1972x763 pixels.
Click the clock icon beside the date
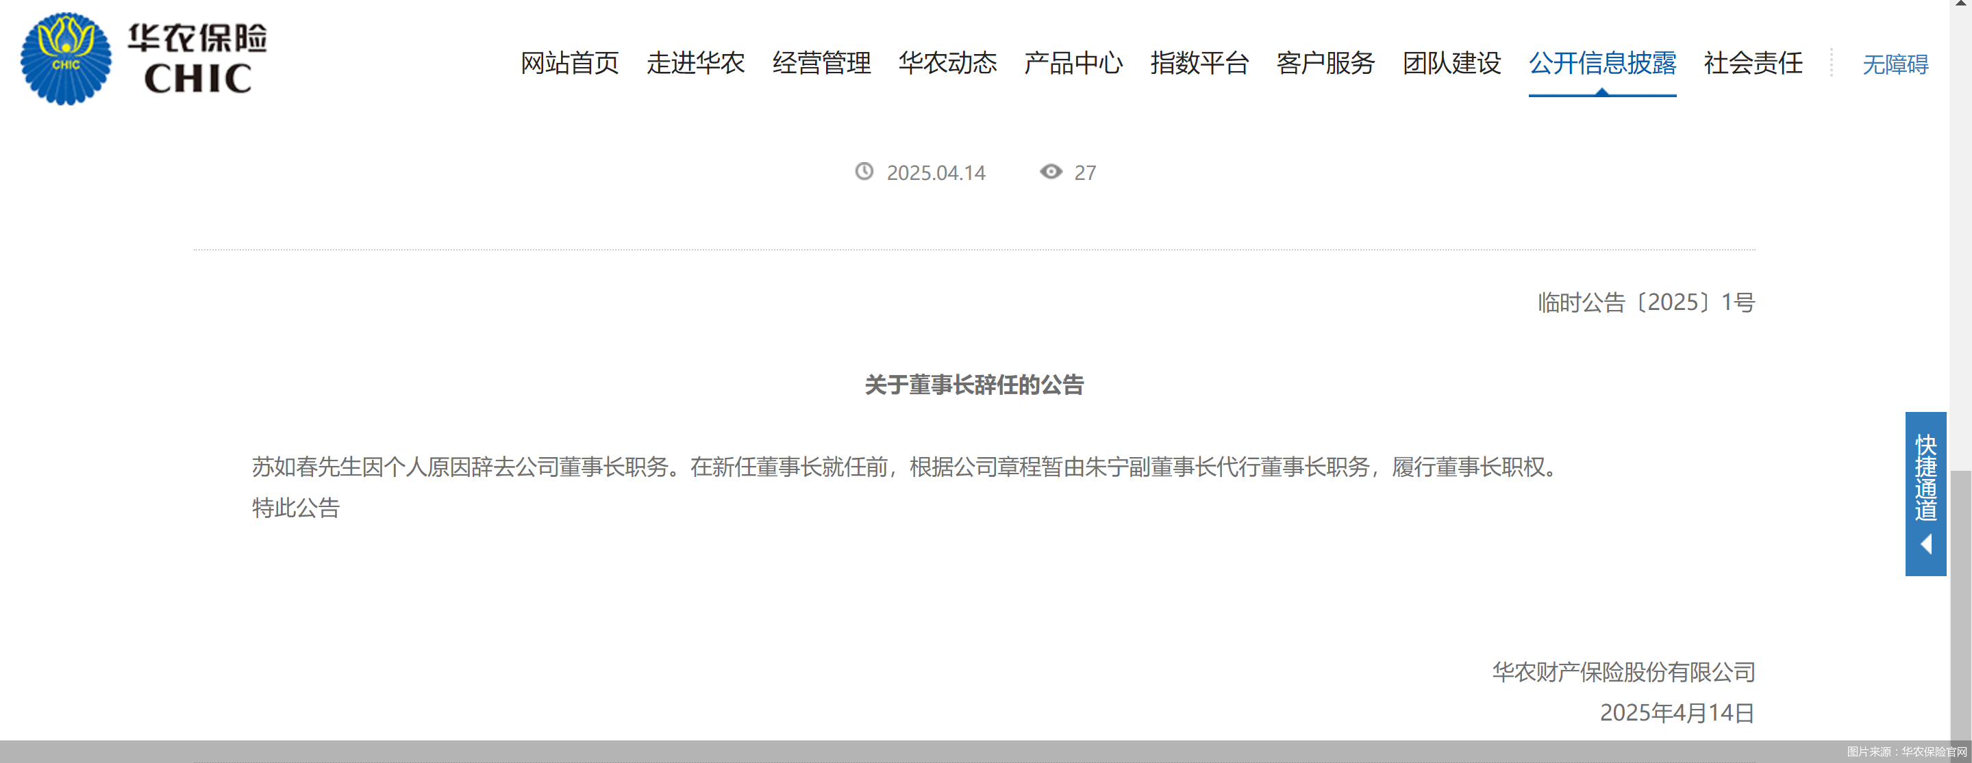[x=864, y=171]
